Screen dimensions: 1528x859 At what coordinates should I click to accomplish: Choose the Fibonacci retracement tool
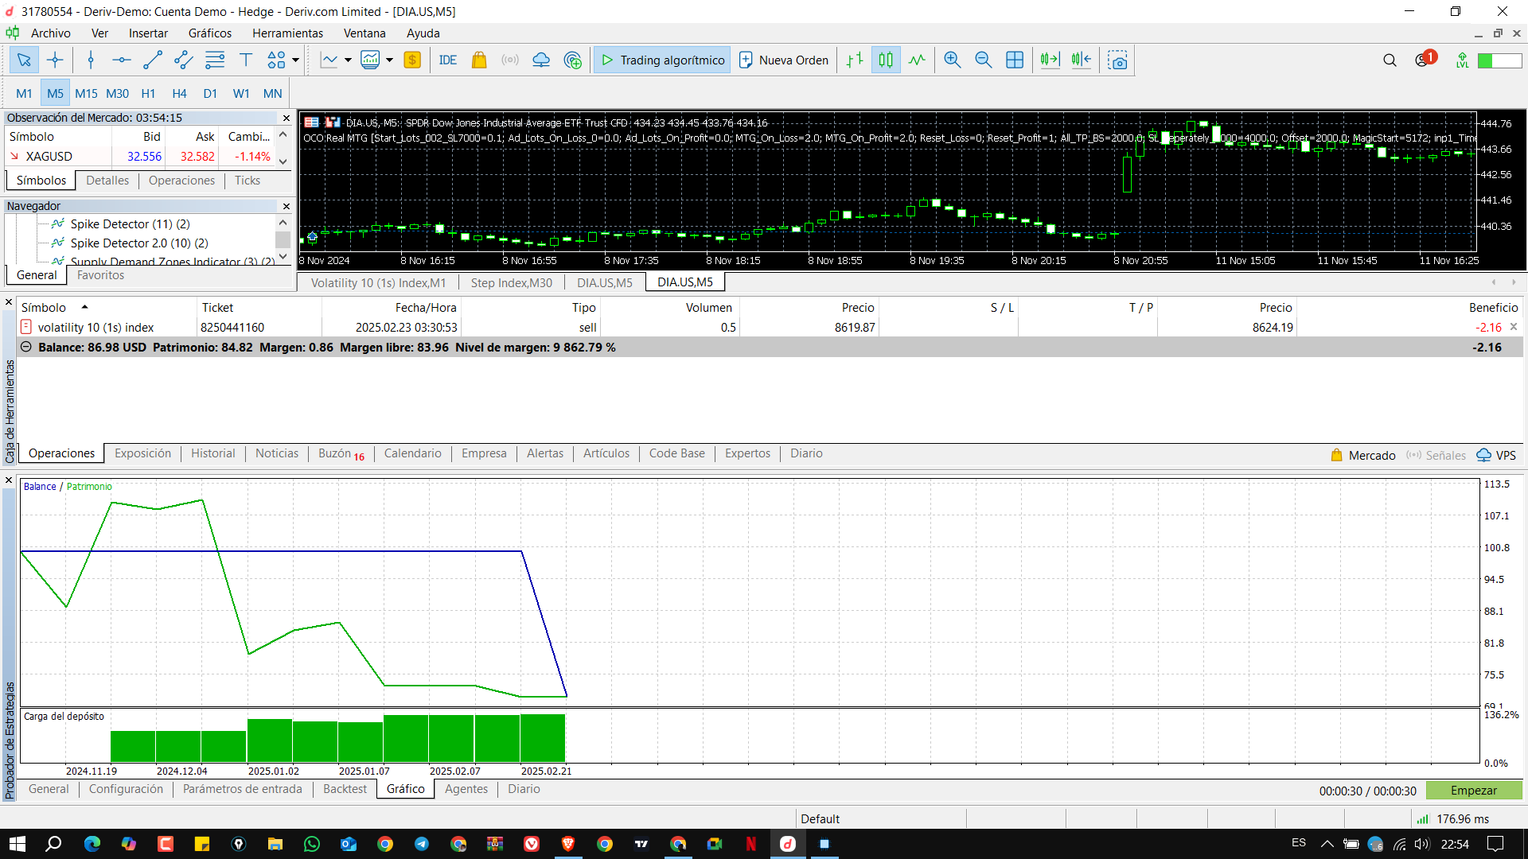click(x=215, y=60)
